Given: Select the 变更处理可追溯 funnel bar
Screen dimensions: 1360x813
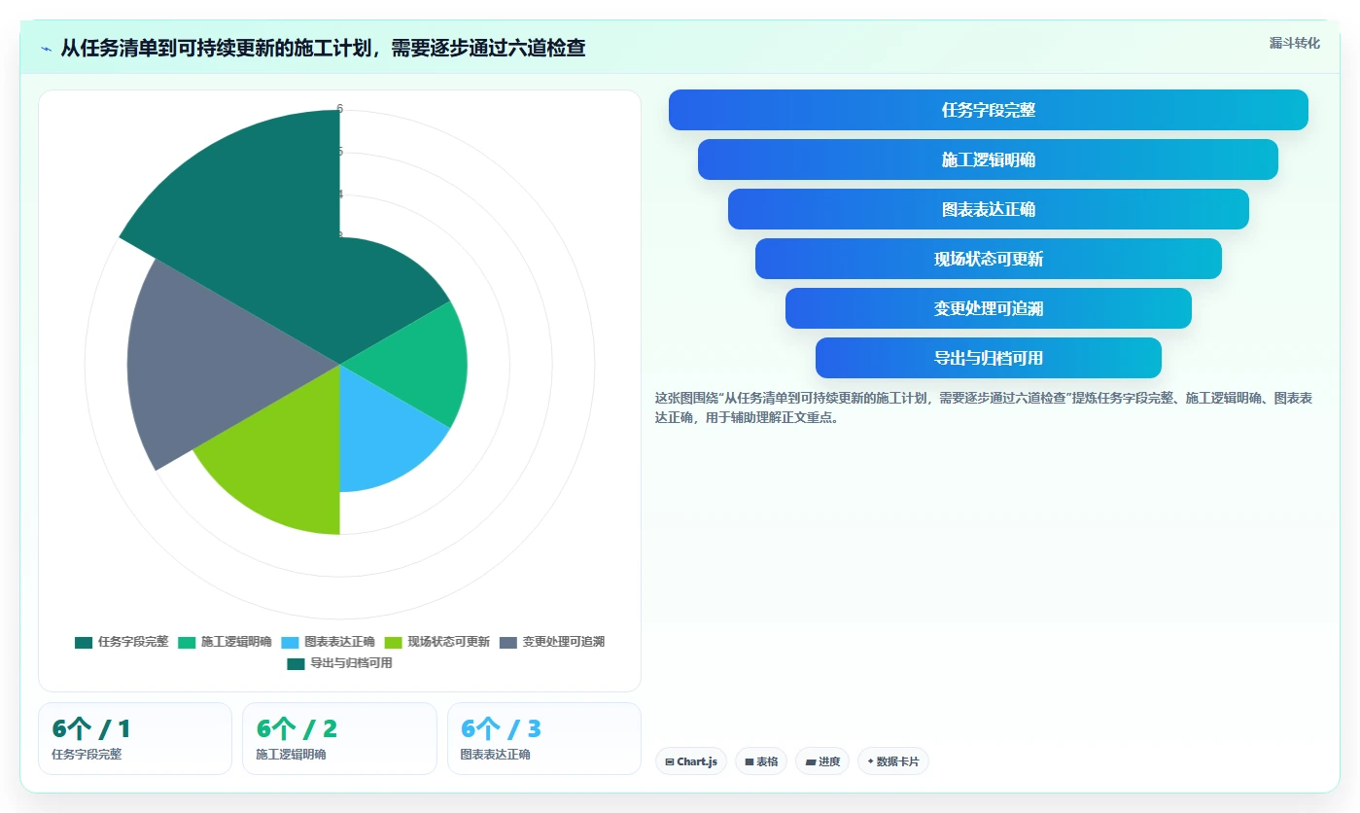Looking at the screenshot, I should pos(988,308).
